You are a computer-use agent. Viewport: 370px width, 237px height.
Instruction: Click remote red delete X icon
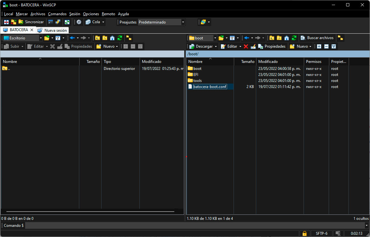coord(246,46)
